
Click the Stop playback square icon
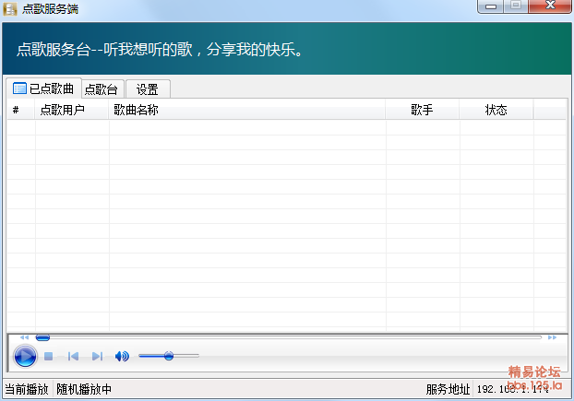tap(49, 356)
